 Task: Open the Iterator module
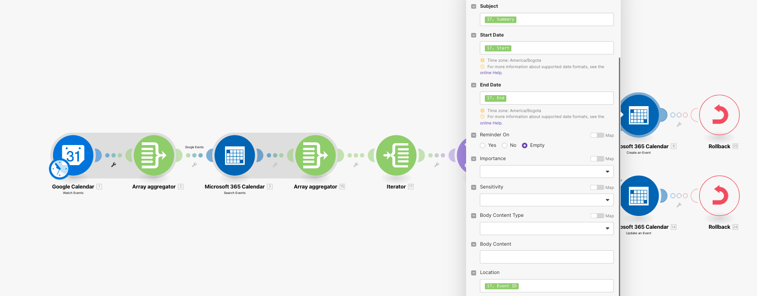point(397,155)
